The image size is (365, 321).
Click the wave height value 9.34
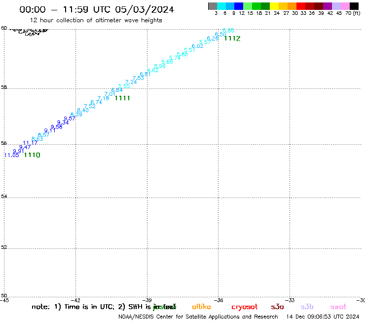[63, 122]
